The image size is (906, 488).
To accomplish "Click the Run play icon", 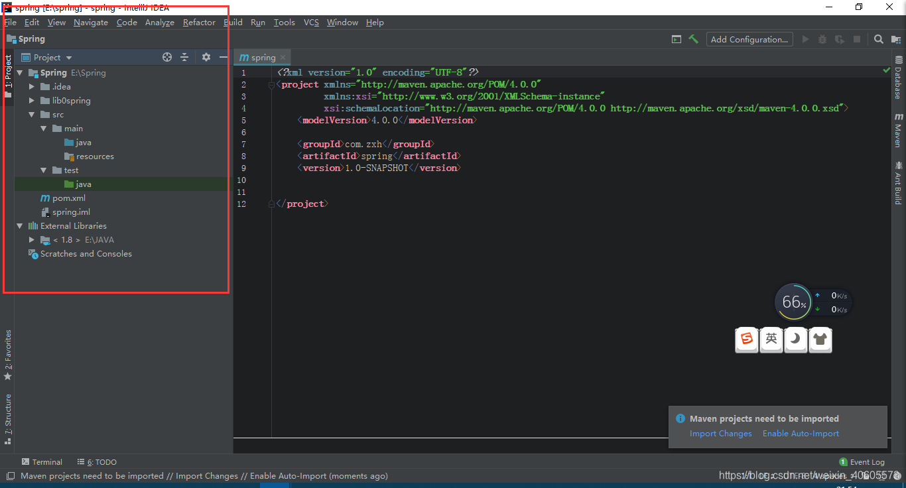I will coord(805,39).
